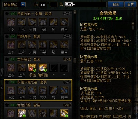Click the up arrow on set list scrollbar
Viewport: 138px width, 119px height.
(x=75, y=12)
